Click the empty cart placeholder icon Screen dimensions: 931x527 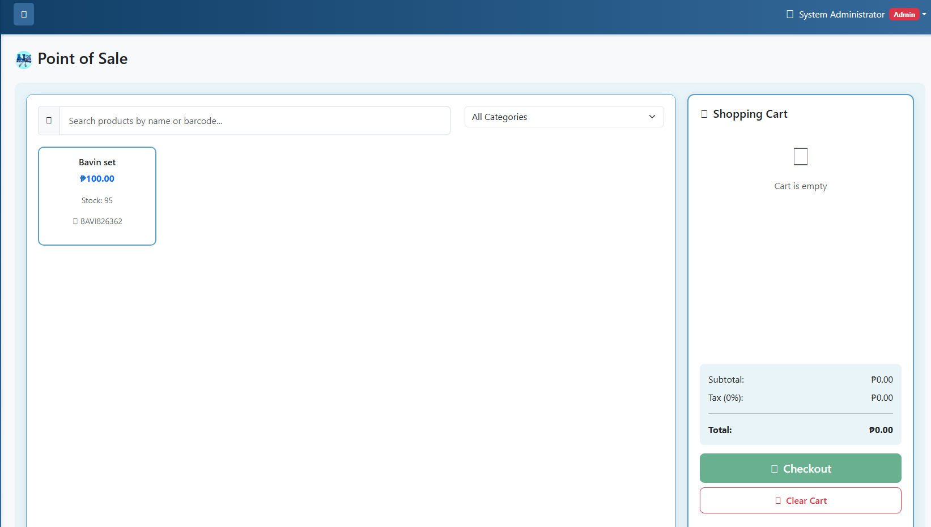click(x=800, y=156)
